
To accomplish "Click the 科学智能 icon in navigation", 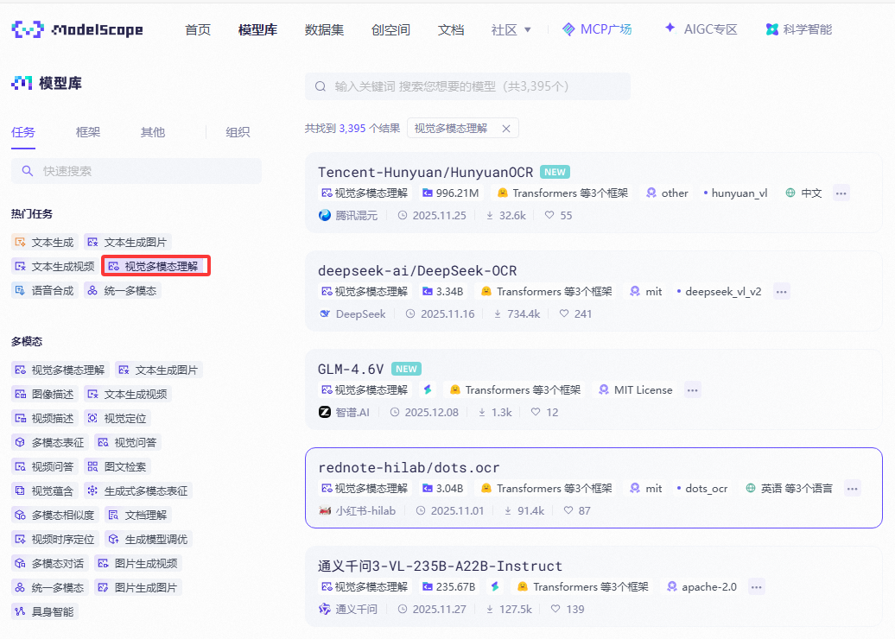I will coord(771,29).
